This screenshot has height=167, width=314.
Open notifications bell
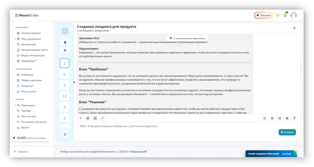pyautogui.click(x=285, y=15)
